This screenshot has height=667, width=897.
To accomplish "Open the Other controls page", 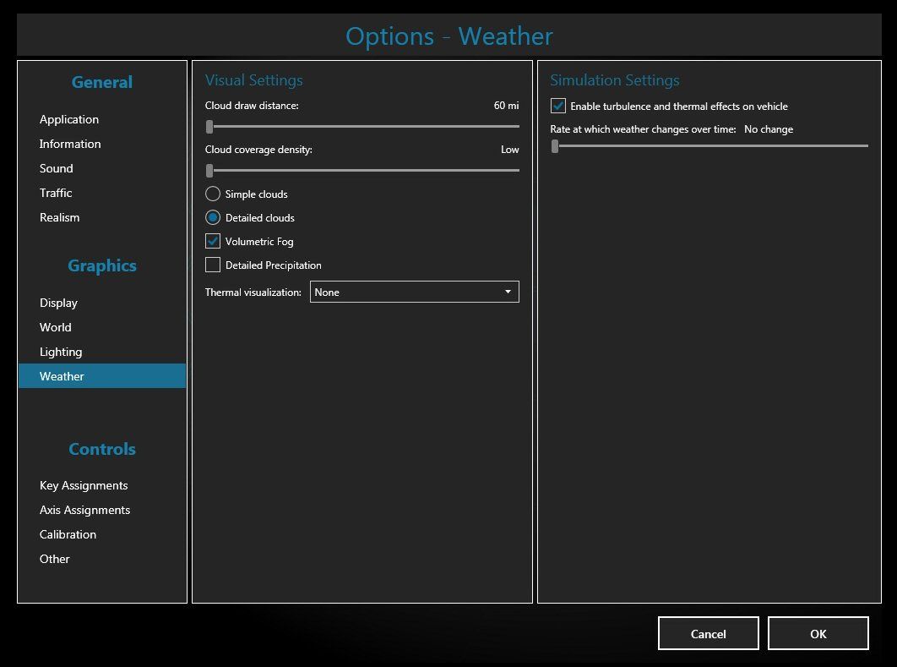I will [54, 559].
